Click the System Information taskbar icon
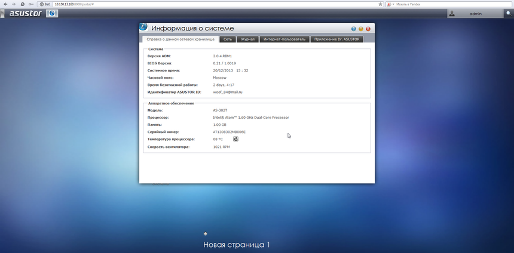 (x=53, y=13)
